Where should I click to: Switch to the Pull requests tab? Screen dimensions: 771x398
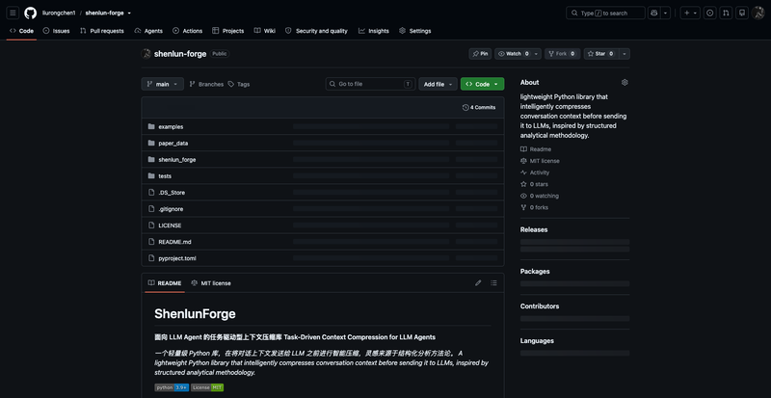[102, 31]
